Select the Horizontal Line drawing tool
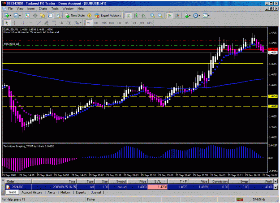 [x=31, y=23]
